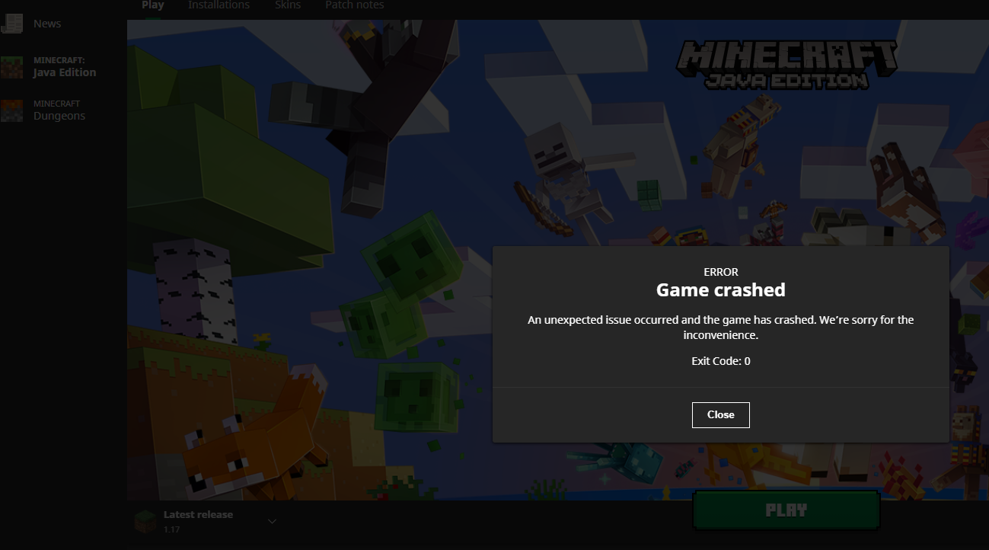Viewport: 989px width, 550px height.
Task: Switch to the Play tab
Action: [152, 5]
